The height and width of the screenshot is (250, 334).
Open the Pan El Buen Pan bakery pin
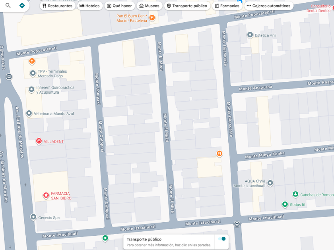click(x=152, y=18)
